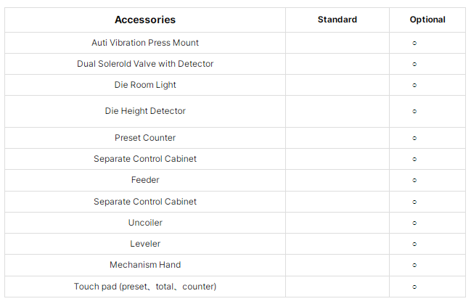
Task: Click the Optional column header
Action: pos(427,20)
